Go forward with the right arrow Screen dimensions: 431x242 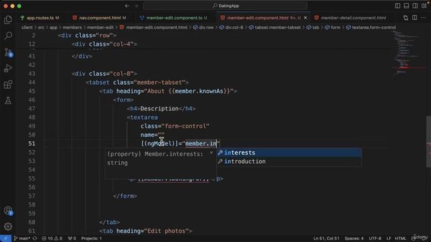click(x=136, y=6)
